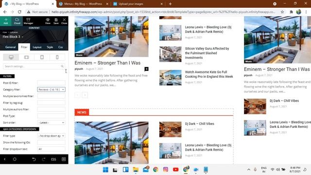
Task: Click the Silicon Valley Guru thumbnail
Action: pos(171,54)
